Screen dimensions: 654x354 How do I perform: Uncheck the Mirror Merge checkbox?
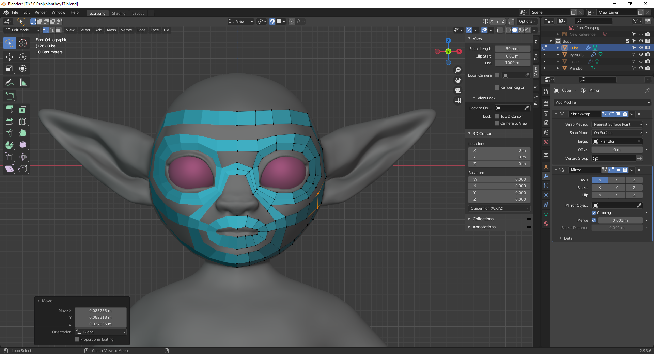point(594,220)
